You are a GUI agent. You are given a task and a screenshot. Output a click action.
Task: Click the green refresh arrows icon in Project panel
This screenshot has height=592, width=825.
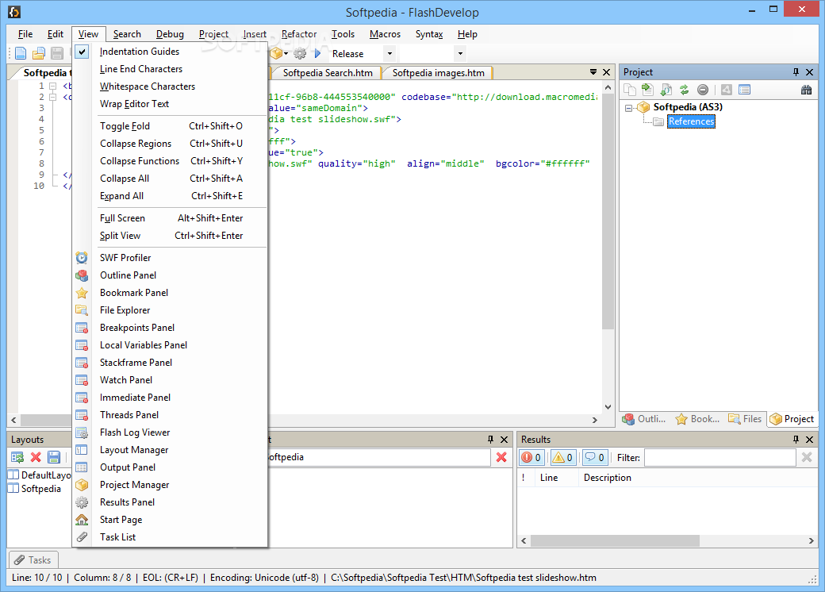click(684, 90)
